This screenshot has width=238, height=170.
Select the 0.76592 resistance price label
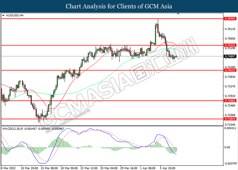click(230, 19)
